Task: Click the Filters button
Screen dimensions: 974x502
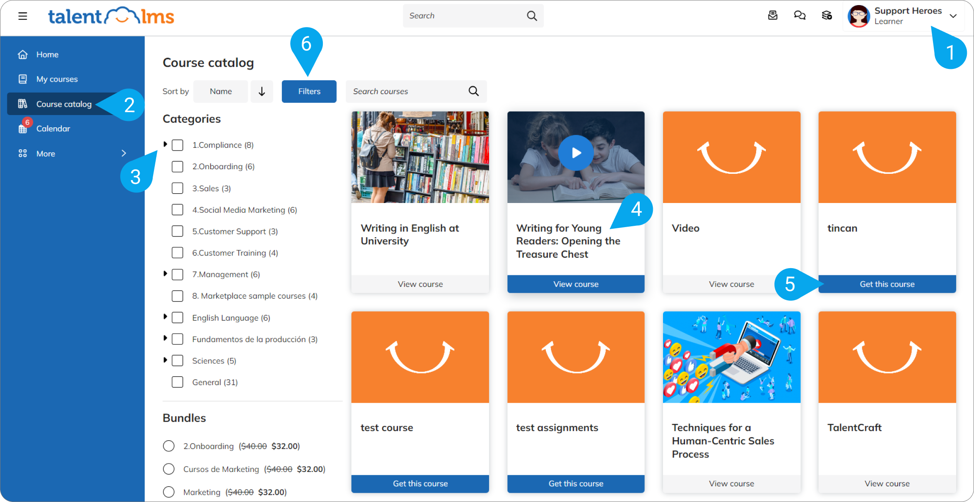Action: 309,91
